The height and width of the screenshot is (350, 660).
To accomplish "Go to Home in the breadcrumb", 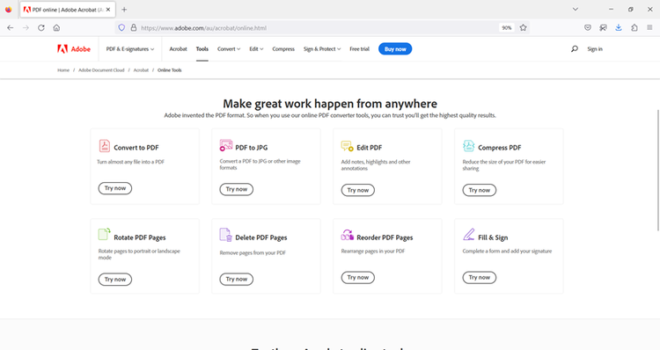I will coord(63,70).
